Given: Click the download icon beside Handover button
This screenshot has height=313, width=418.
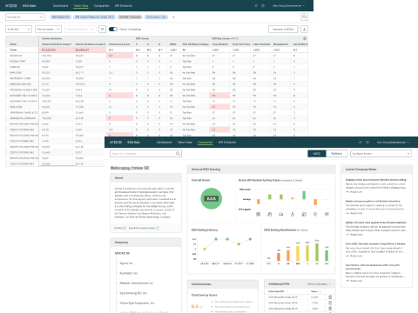Looking at the screenshot, I should (304, 30).
